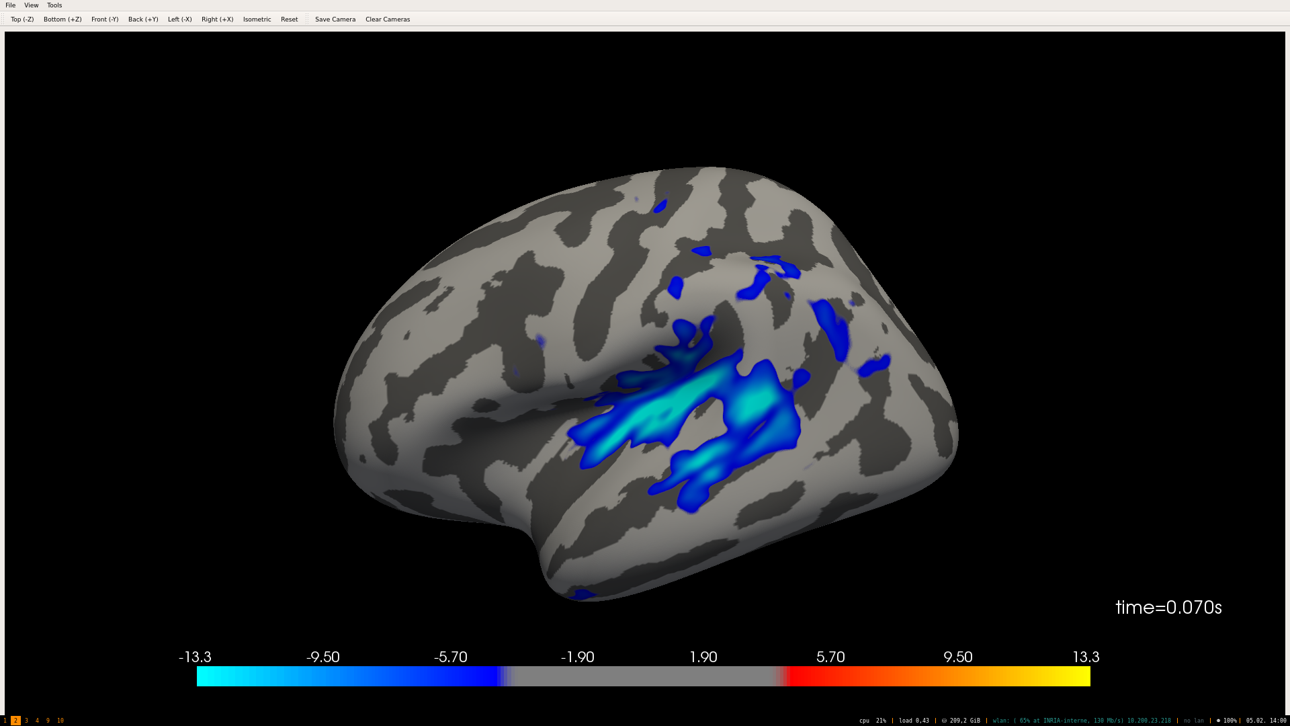Click the cyan end of the colorbar
1290x726 pixels.
[x=203, y=676]
